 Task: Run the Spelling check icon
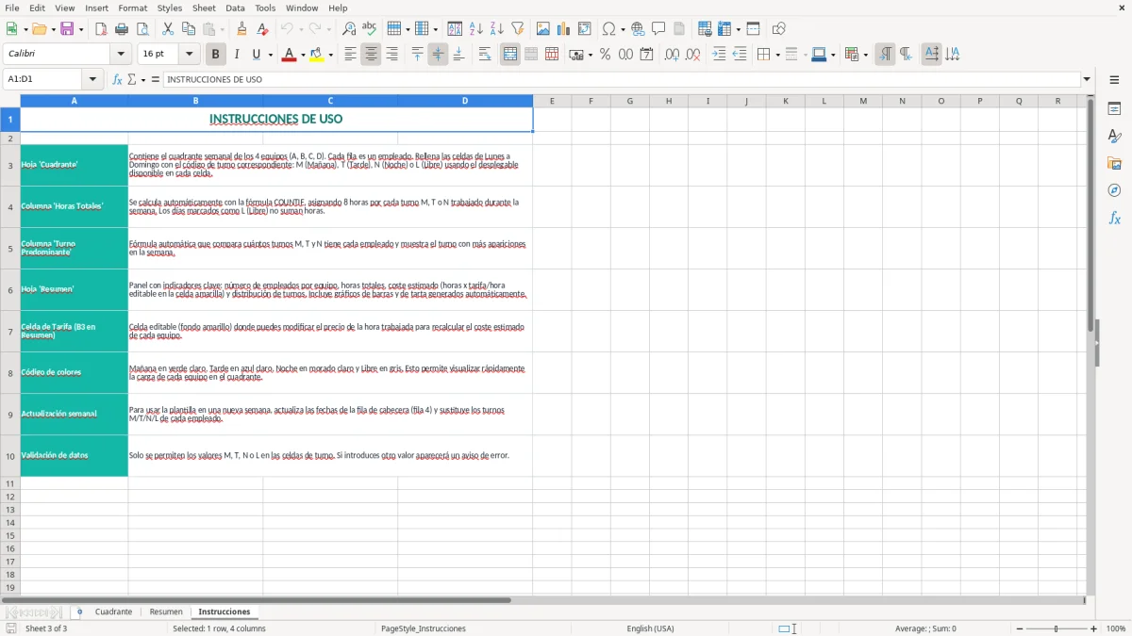(x=370, y=29)
